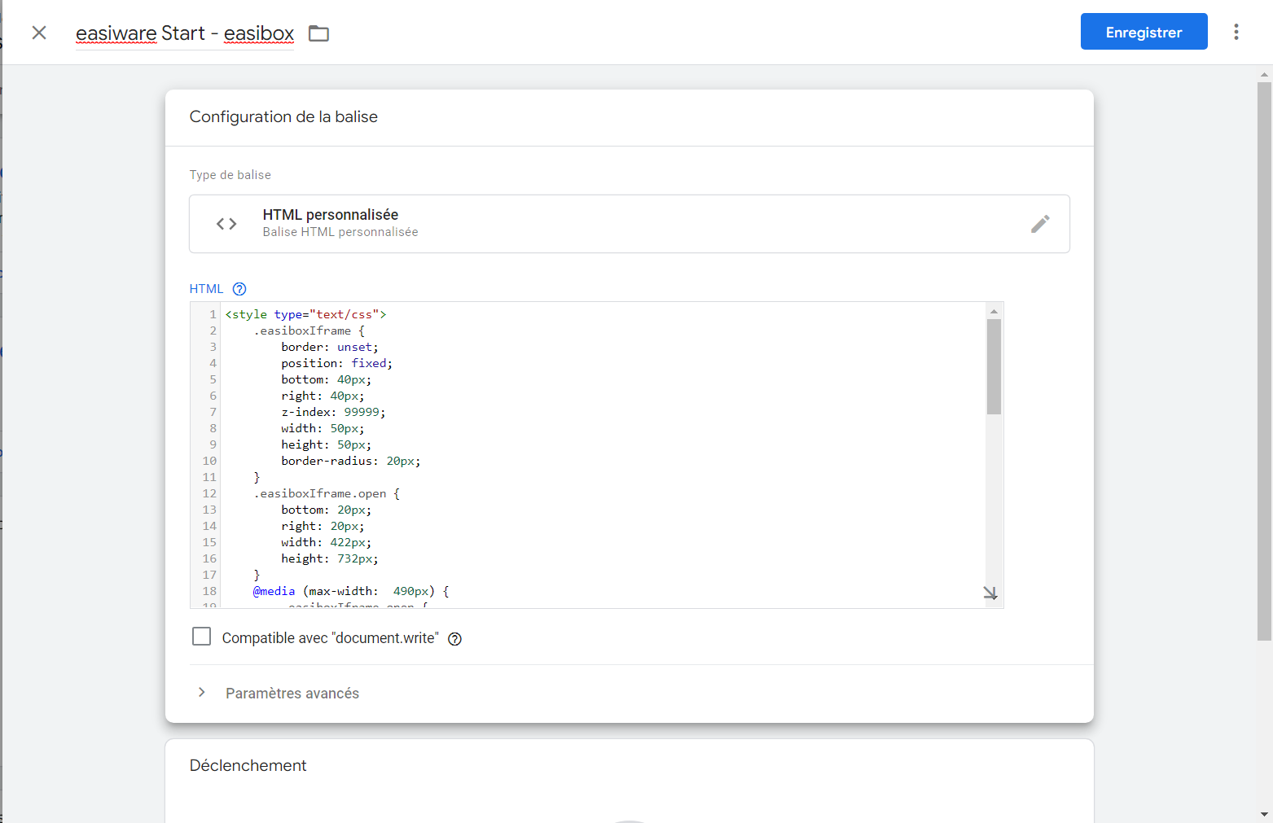Click the page's main vertical scrollbar thumb

point(1264,358)
